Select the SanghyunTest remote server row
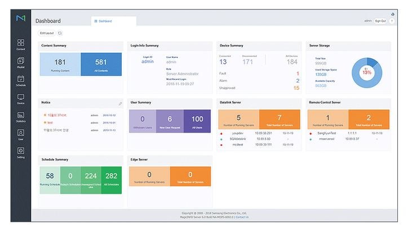 click(x=348, y=133)
